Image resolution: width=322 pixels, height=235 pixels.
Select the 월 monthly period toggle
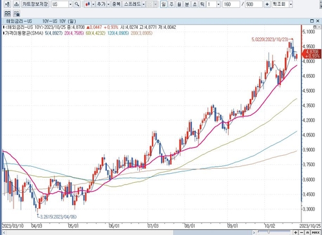(179, 4)
